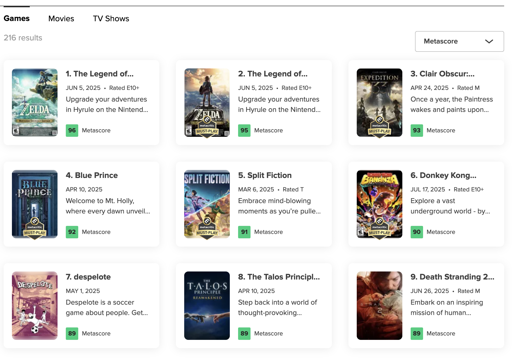Click Must-Play badge on Donkey Kong Bananza
Viewport: 514px width, 358px height.
(379, 228)
